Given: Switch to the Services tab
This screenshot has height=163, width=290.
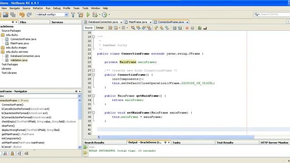Looking at the screenshot, I should click(58, 22).
